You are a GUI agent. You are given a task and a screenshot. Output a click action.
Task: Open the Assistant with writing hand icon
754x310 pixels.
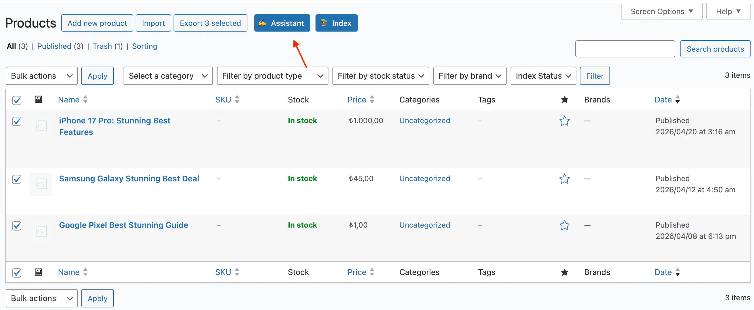coord(282,23)
